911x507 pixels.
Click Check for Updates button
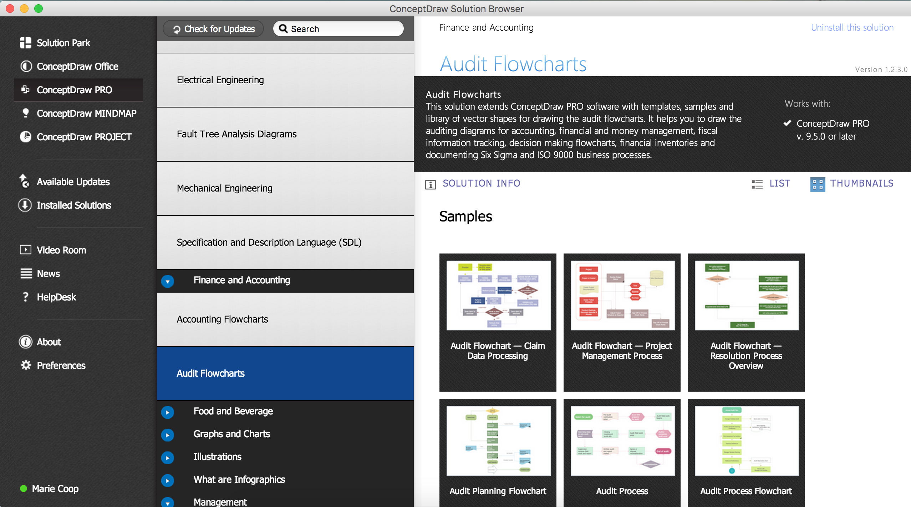click(214, 29)
